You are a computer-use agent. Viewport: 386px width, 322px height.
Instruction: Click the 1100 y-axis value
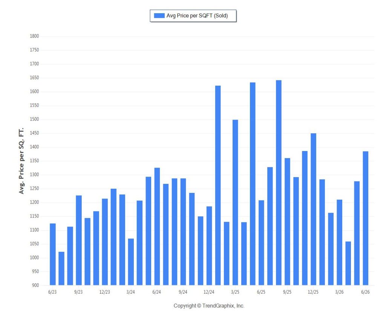point(34,230)
